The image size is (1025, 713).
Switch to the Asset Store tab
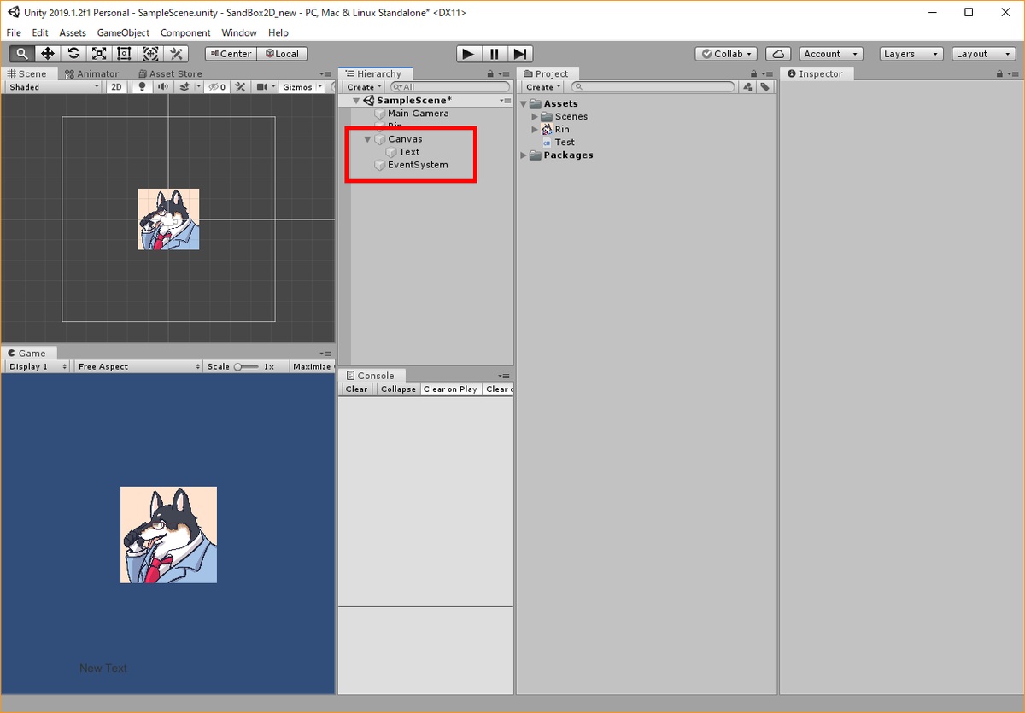tap(169, 74)
